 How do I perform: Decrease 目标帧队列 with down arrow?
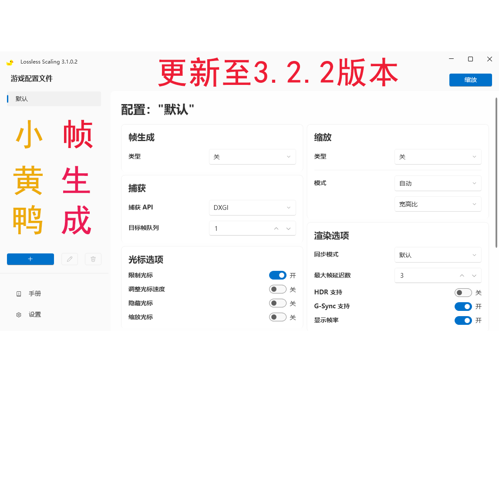(288, 229)
